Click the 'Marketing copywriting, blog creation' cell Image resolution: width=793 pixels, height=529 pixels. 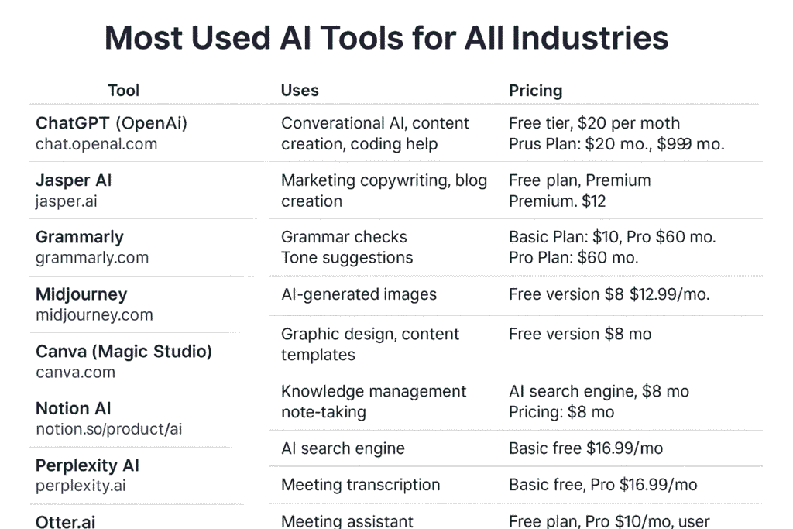383,191
